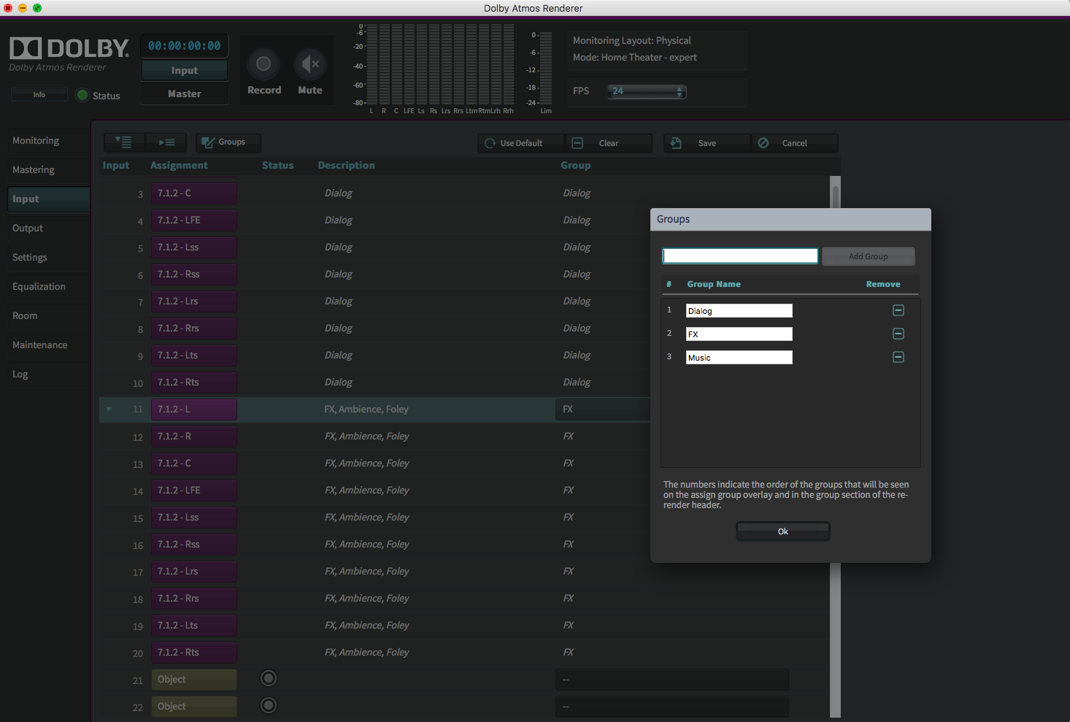Click the Status indicator light

click(82, 94)
